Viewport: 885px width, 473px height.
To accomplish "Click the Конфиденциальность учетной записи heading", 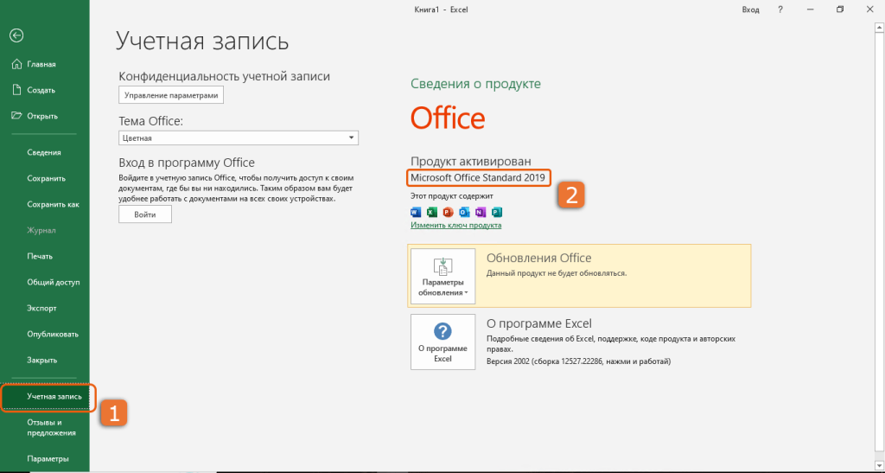I will point(225,76).
